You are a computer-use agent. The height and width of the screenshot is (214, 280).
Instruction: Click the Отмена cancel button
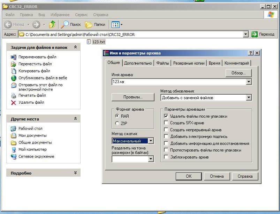click(217, 176)
